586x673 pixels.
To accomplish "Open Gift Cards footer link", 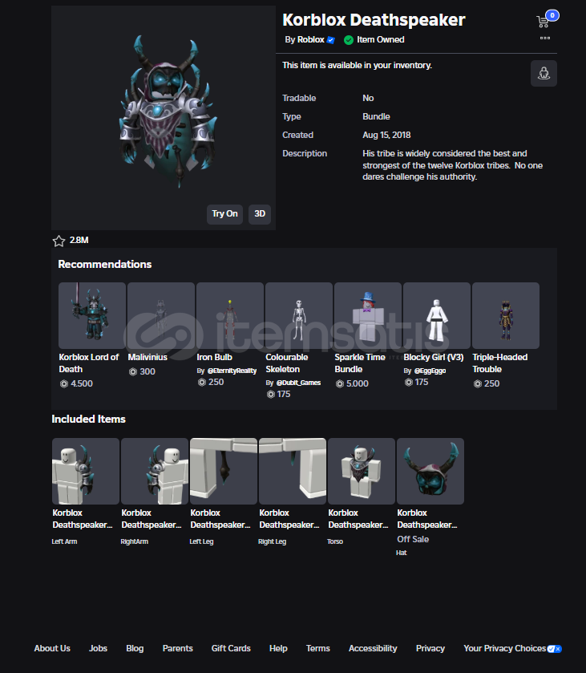I will coord(231,649).
